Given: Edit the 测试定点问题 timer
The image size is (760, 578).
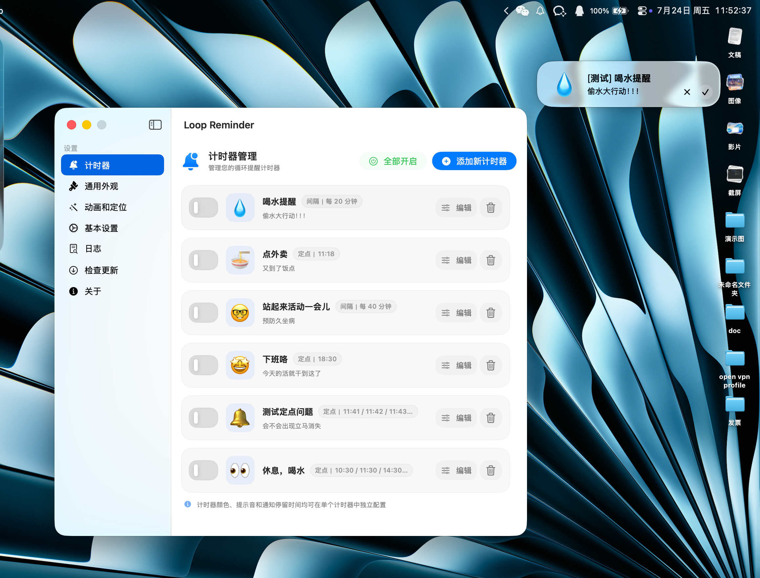Looking at the screenshot, I should click(456, 418).
